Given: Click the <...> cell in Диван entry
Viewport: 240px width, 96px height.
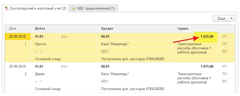Looking at the screenshot, I should point(38,82).
